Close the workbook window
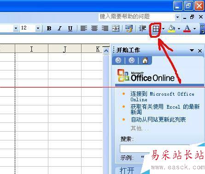The height and width of the screenshot is (174, 205). coord(201,17)
